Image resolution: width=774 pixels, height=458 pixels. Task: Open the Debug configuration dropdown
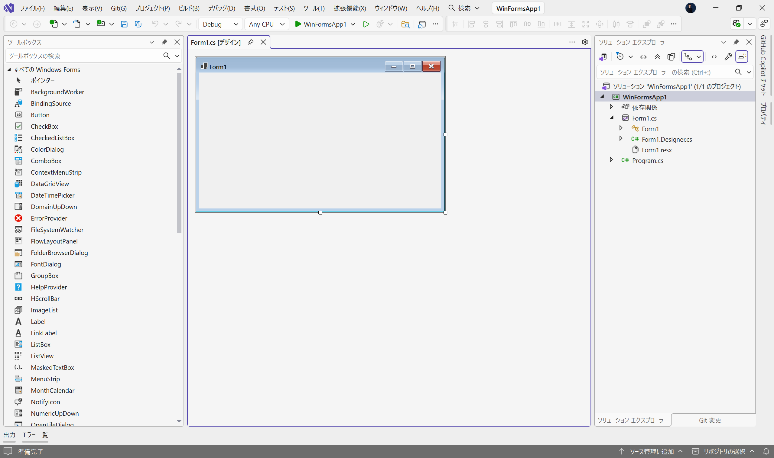pyautogui.click(x=220, y=24)
